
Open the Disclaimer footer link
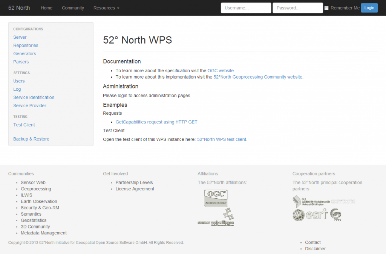pyautogui.click(x=315, y=248)
